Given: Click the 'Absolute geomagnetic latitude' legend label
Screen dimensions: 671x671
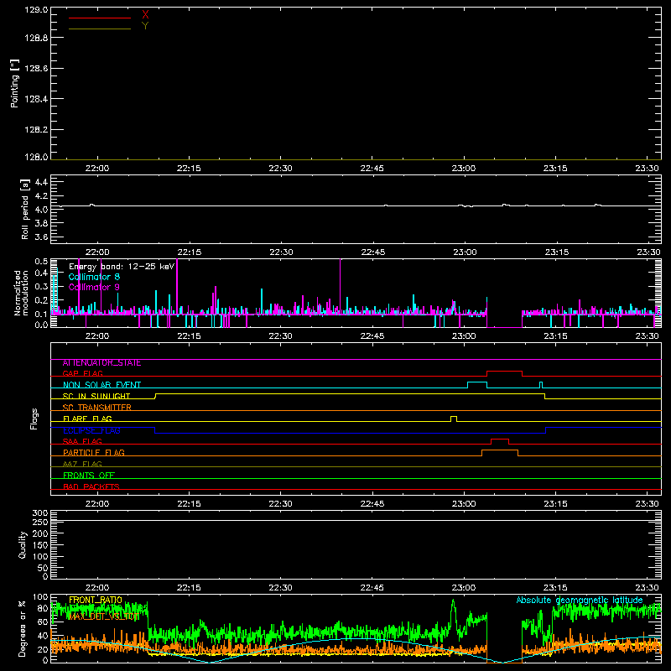Looking at the screenshot, I should [x=580, y=600].
